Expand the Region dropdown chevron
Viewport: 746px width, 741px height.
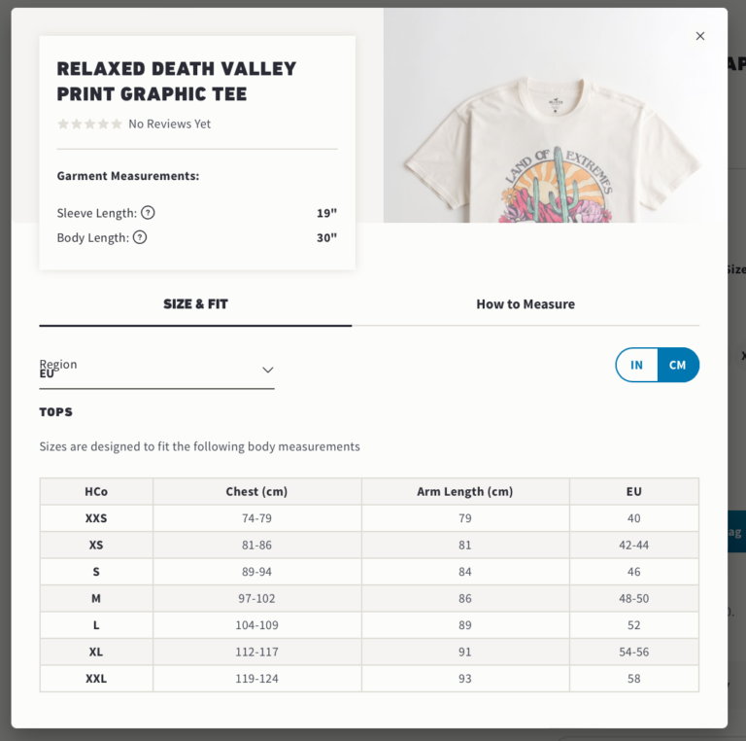pyautogui.click(x=268, y=370)
